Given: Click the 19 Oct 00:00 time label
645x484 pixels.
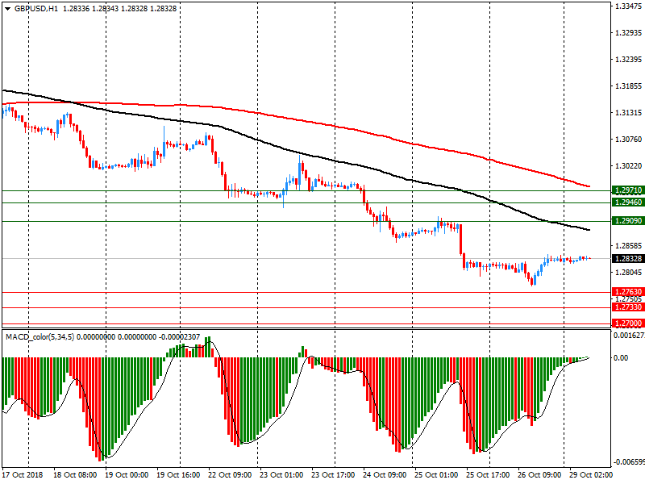Looking at the screenshot, I should pyautogui.click(x=127, y=475).
